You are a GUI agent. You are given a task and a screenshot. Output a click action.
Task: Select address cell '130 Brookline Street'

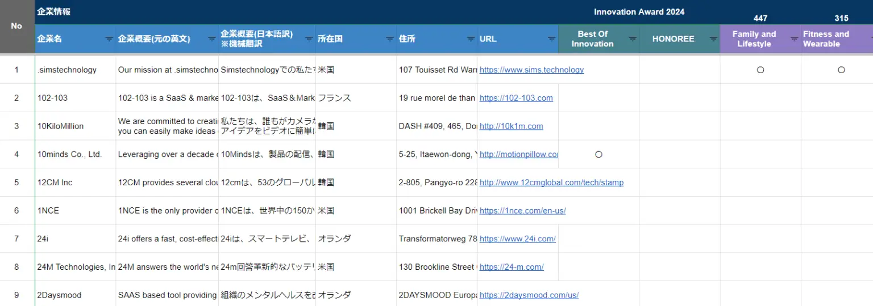(437, 267)
